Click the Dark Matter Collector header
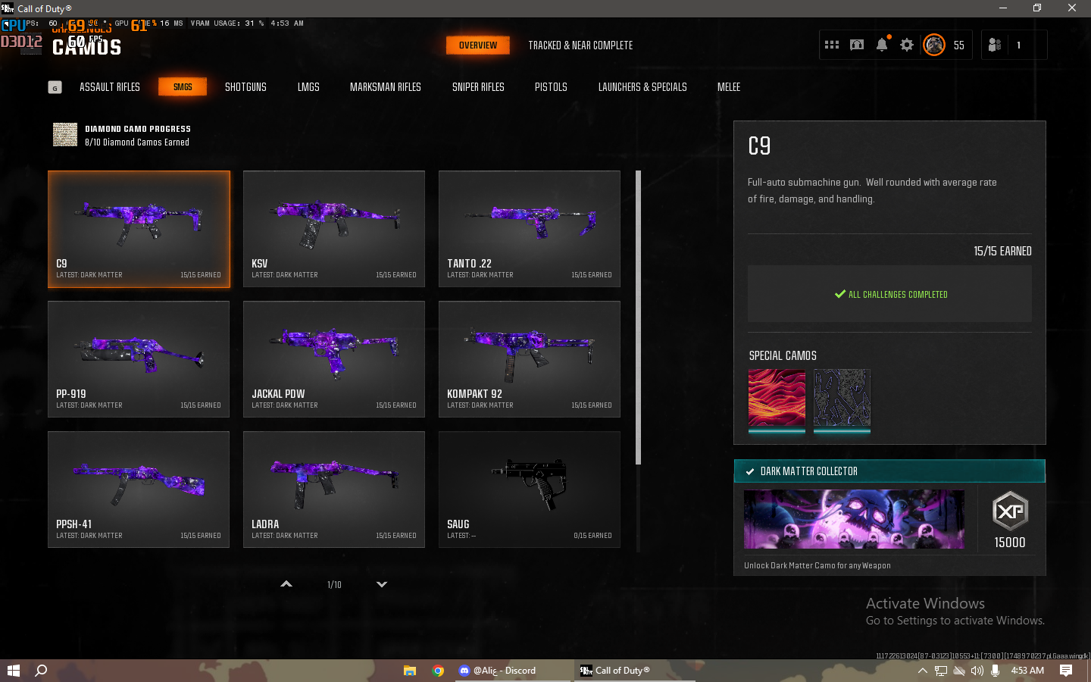The width and height of the screenshot is (1091, 682). point(889,471)
